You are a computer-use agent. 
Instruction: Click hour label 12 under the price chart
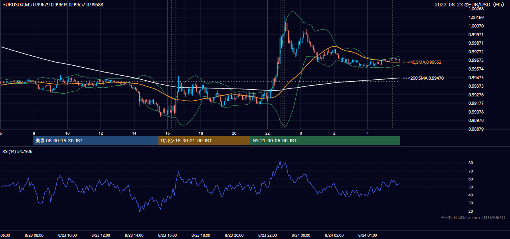[x=101, y=133]
